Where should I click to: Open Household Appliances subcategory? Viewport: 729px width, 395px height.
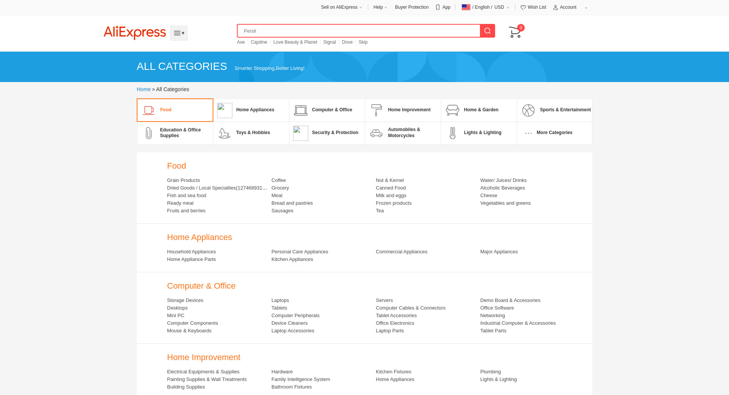pyautogui.click(x=191, y=252)
